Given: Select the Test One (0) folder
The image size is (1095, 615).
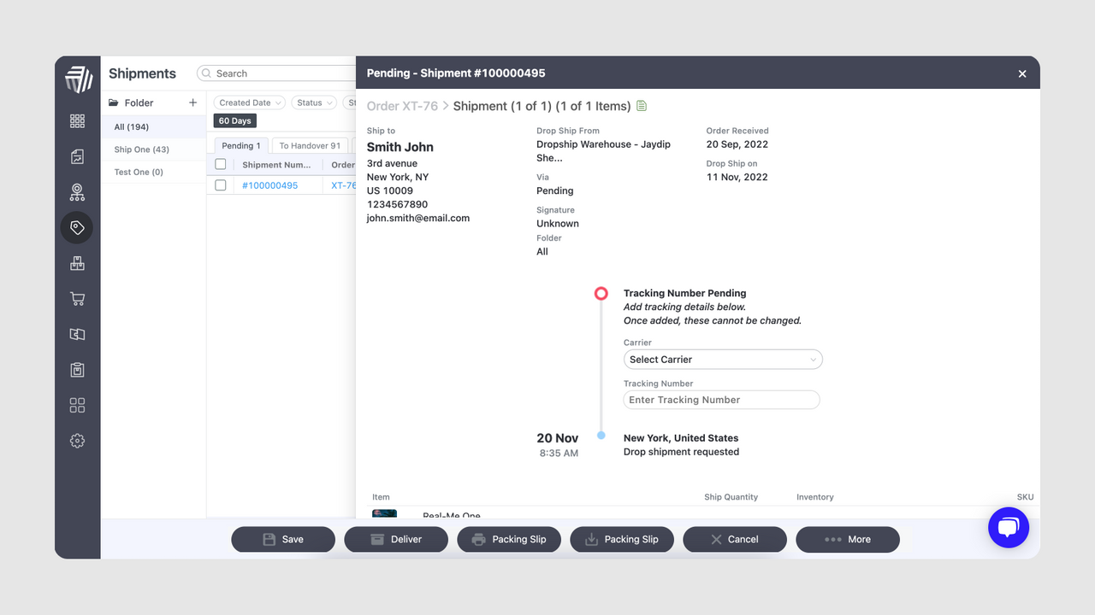Looking at the screenshot, I should tap(153, 172).
